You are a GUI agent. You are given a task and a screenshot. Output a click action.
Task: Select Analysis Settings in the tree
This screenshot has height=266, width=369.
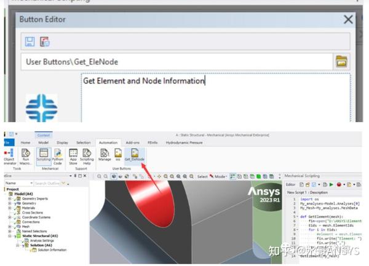42,241
